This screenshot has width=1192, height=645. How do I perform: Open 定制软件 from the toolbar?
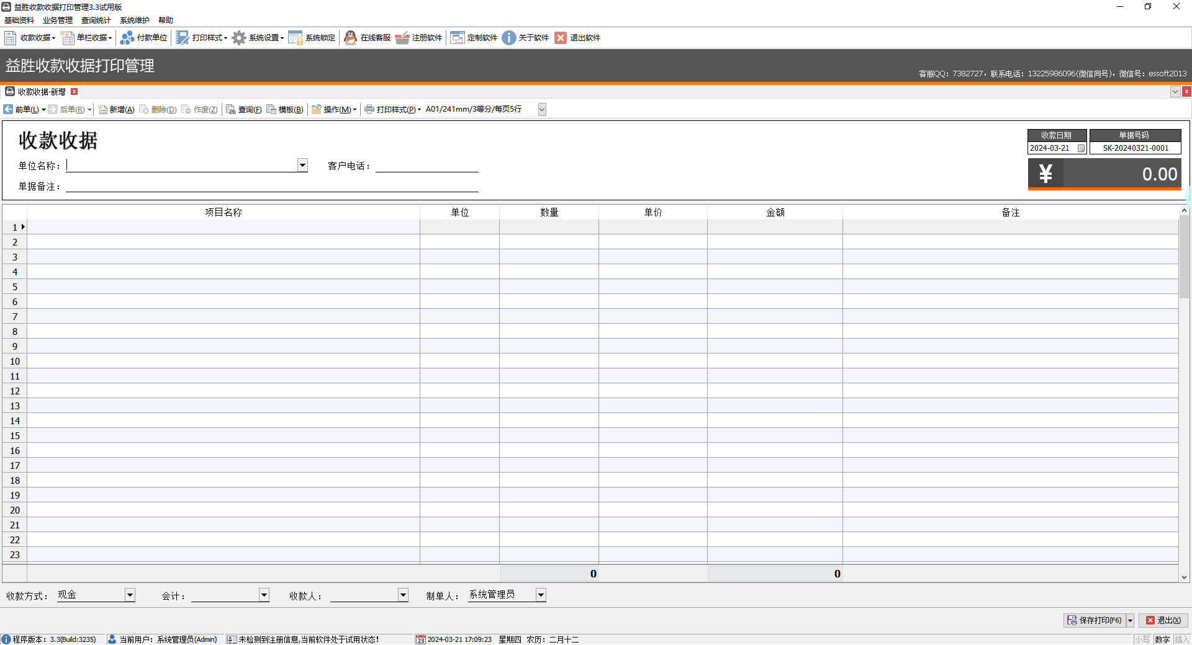coord(474,38)
